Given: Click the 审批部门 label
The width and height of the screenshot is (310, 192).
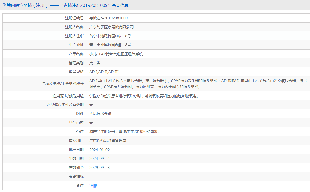Looking at the screenshot, I should coord(76,141).
